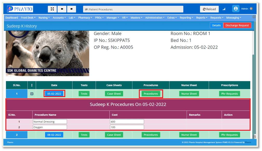Click the cost field showing 100

pos(127,127)
